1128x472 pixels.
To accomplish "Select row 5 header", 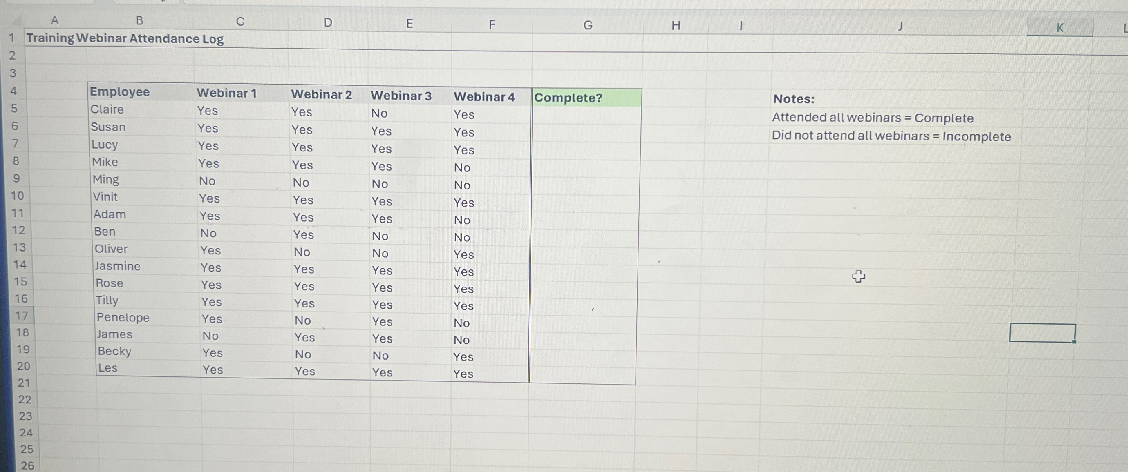I will click(14, 109).
